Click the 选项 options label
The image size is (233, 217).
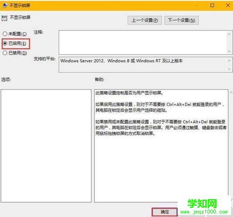click(6, 80)
